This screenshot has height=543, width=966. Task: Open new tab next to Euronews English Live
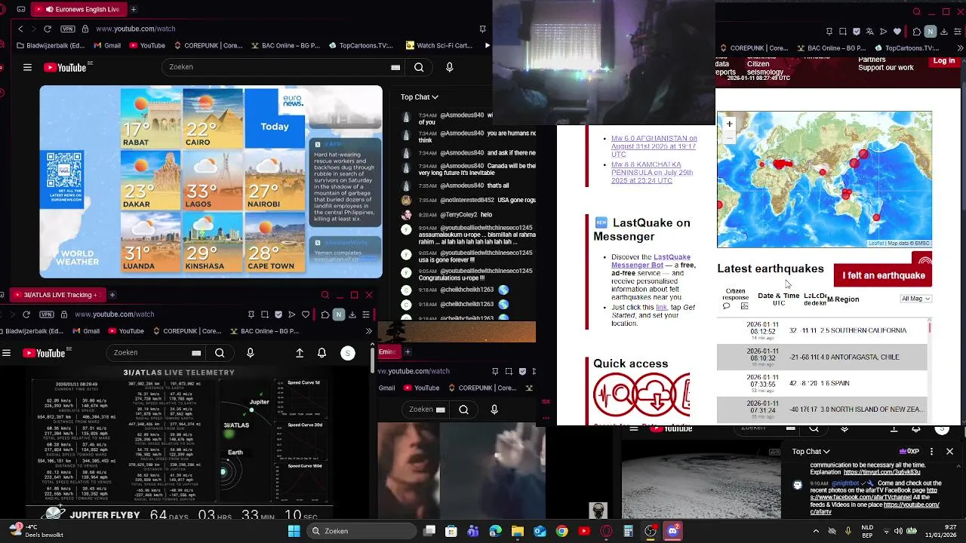point(134,9)
